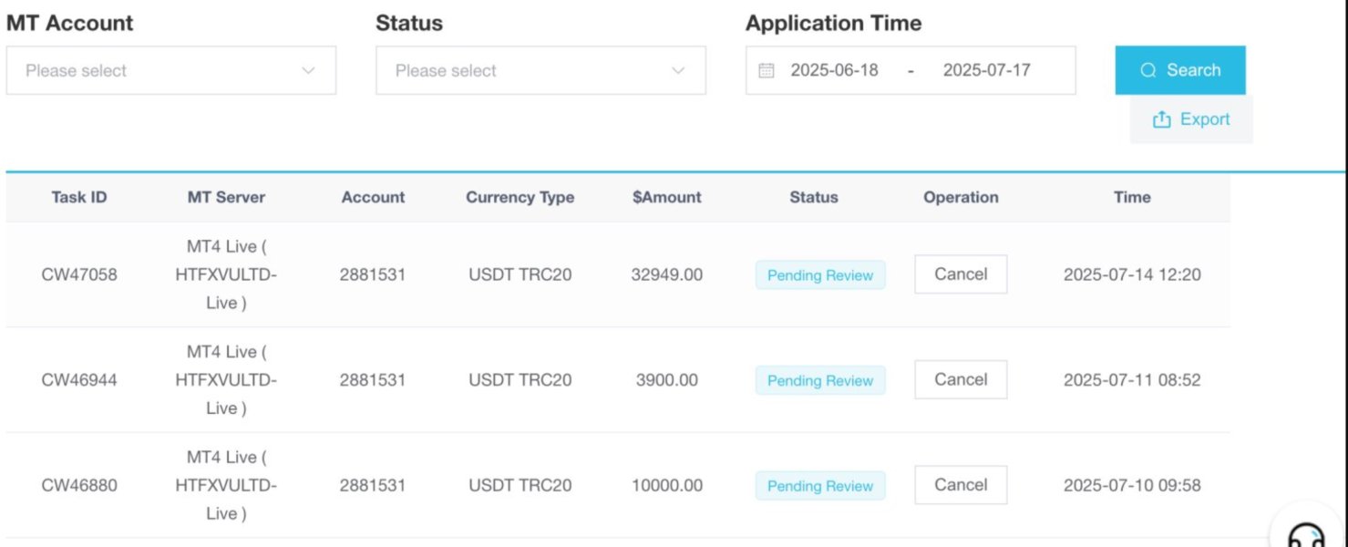Open the Status filter dropdown
This screenshot has height=547, width=1348.
tap(540, 71)
